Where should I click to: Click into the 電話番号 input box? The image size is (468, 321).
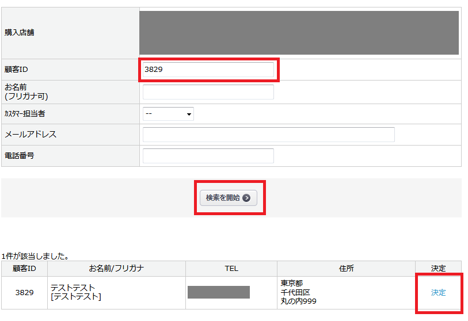click(208, 156)
